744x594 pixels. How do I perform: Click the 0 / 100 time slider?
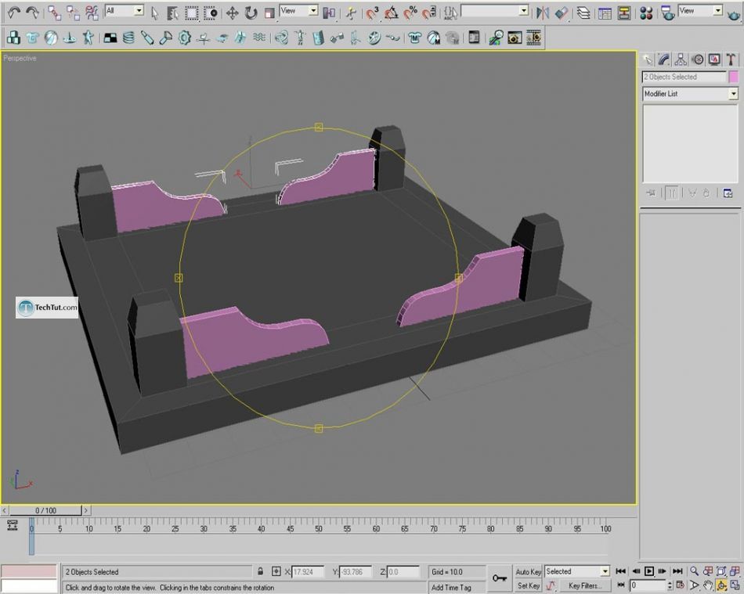pyautogui.click(x=45, y=510)
